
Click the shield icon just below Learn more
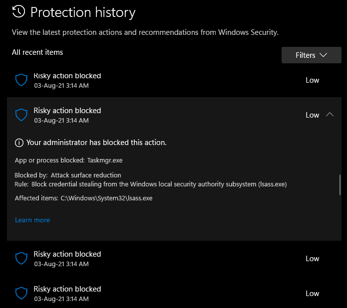21,259
